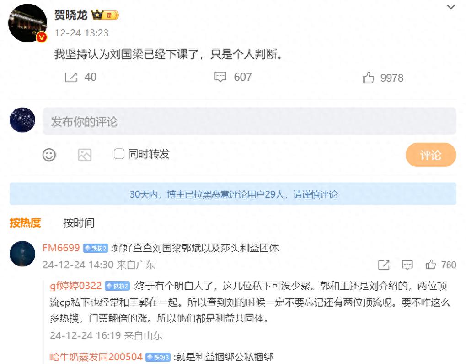Enable the 同时转发 checkbox
This screenshot has height=364, width=466.
tap(119, 154)
